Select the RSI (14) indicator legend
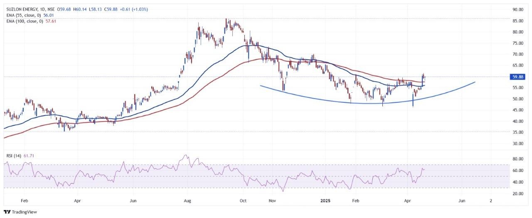This screenshot has height=218, width=532. click(13, 156)
